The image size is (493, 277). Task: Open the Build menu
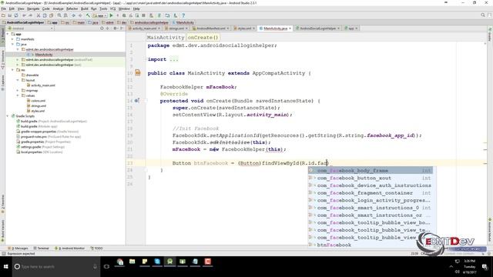[x=85, y=8]
